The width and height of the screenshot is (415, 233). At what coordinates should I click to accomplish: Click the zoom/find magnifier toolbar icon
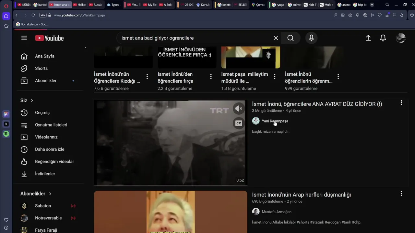(x=336, y=15)
